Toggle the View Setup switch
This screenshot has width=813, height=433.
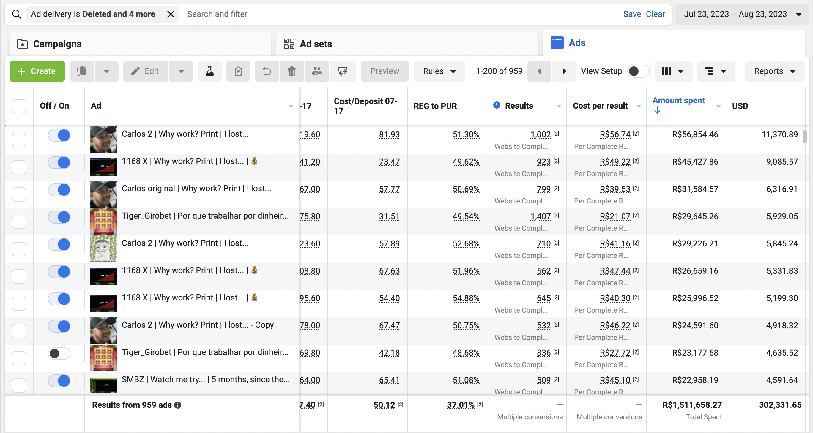[638, 71]
